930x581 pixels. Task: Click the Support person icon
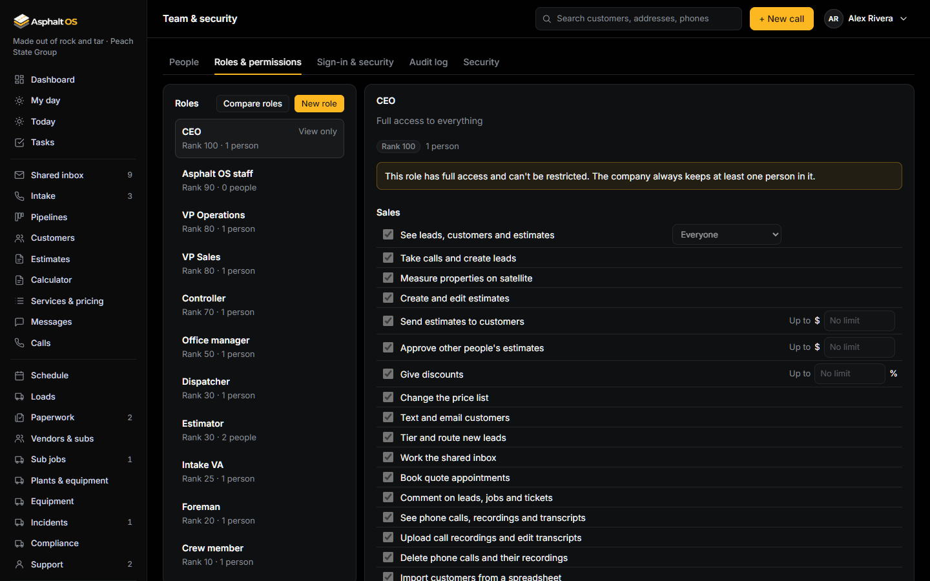tap(19, 564)
